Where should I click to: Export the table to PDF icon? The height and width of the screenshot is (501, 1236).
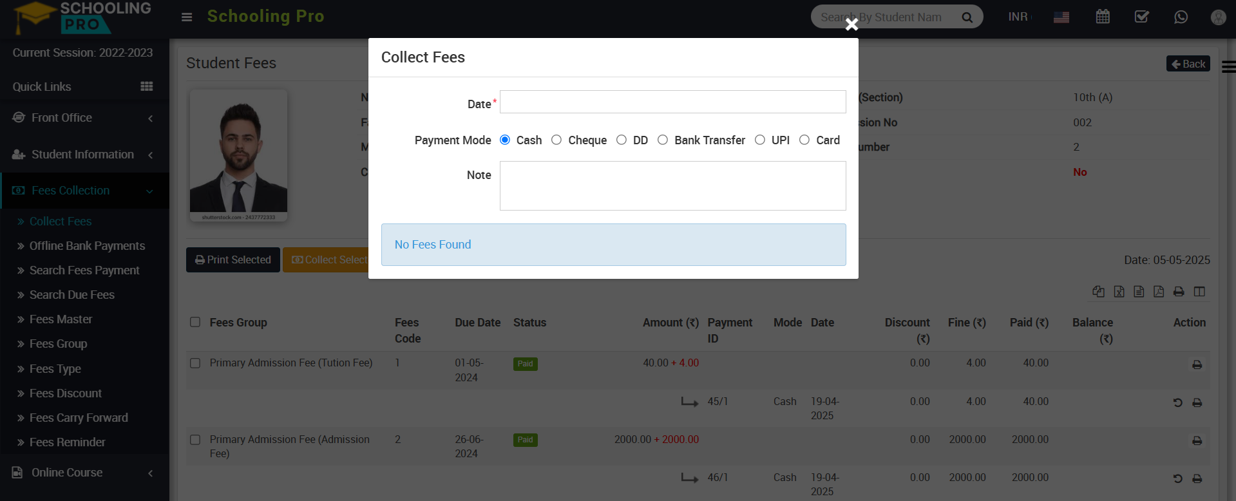[x=1159, y=292]
